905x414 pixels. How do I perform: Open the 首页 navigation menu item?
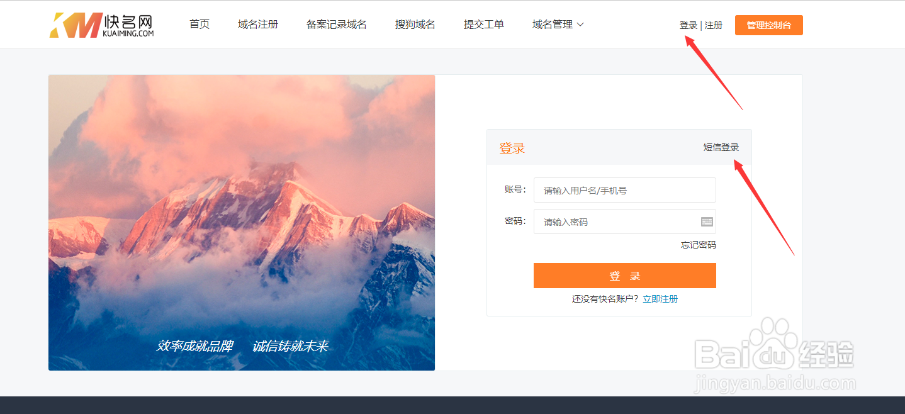(199, 25)
